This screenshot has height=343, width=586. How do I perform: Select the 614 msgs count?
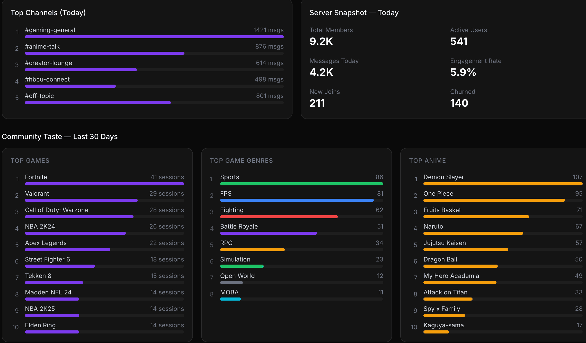coord(270,63)
